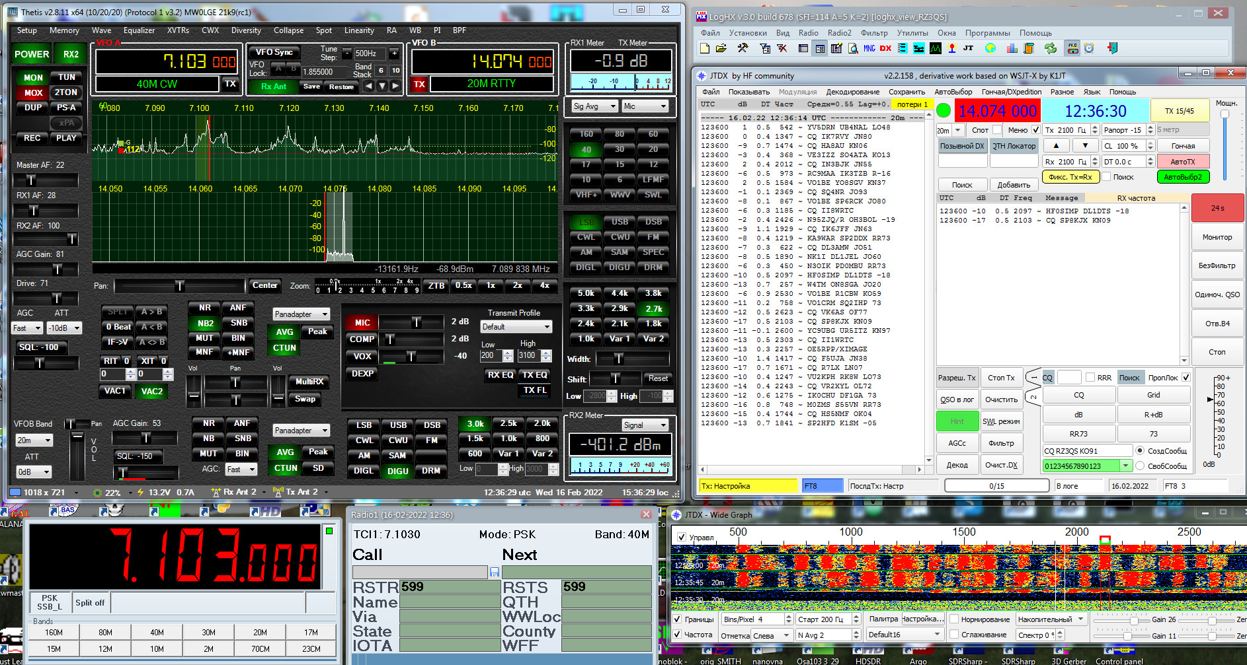Open the hammer settings tool in LogHX toolbar
1247x665 pixels.
pos(743,48)
